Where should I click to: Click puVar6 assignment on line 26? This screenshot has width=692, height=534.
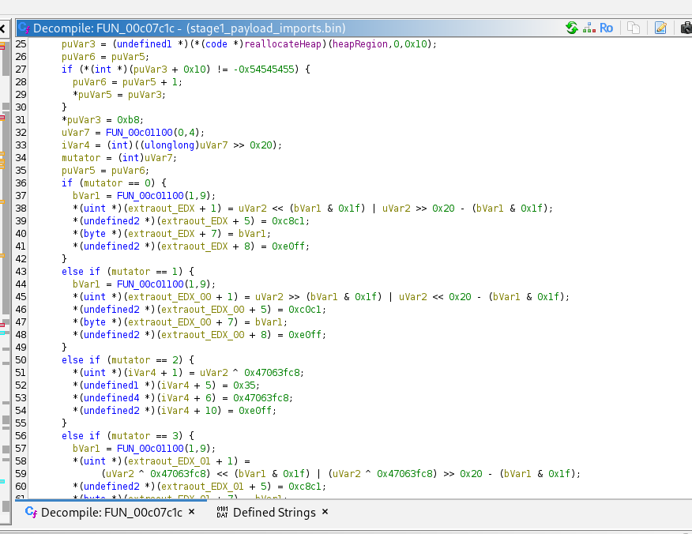78,57
